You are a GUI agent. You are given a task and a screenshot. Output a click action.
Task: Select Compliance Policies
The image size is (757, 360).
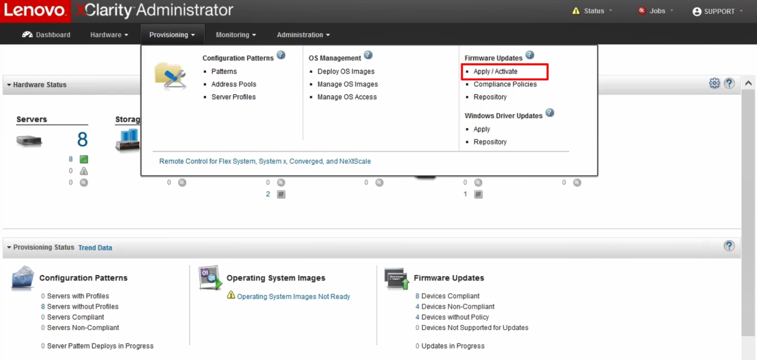505,84
